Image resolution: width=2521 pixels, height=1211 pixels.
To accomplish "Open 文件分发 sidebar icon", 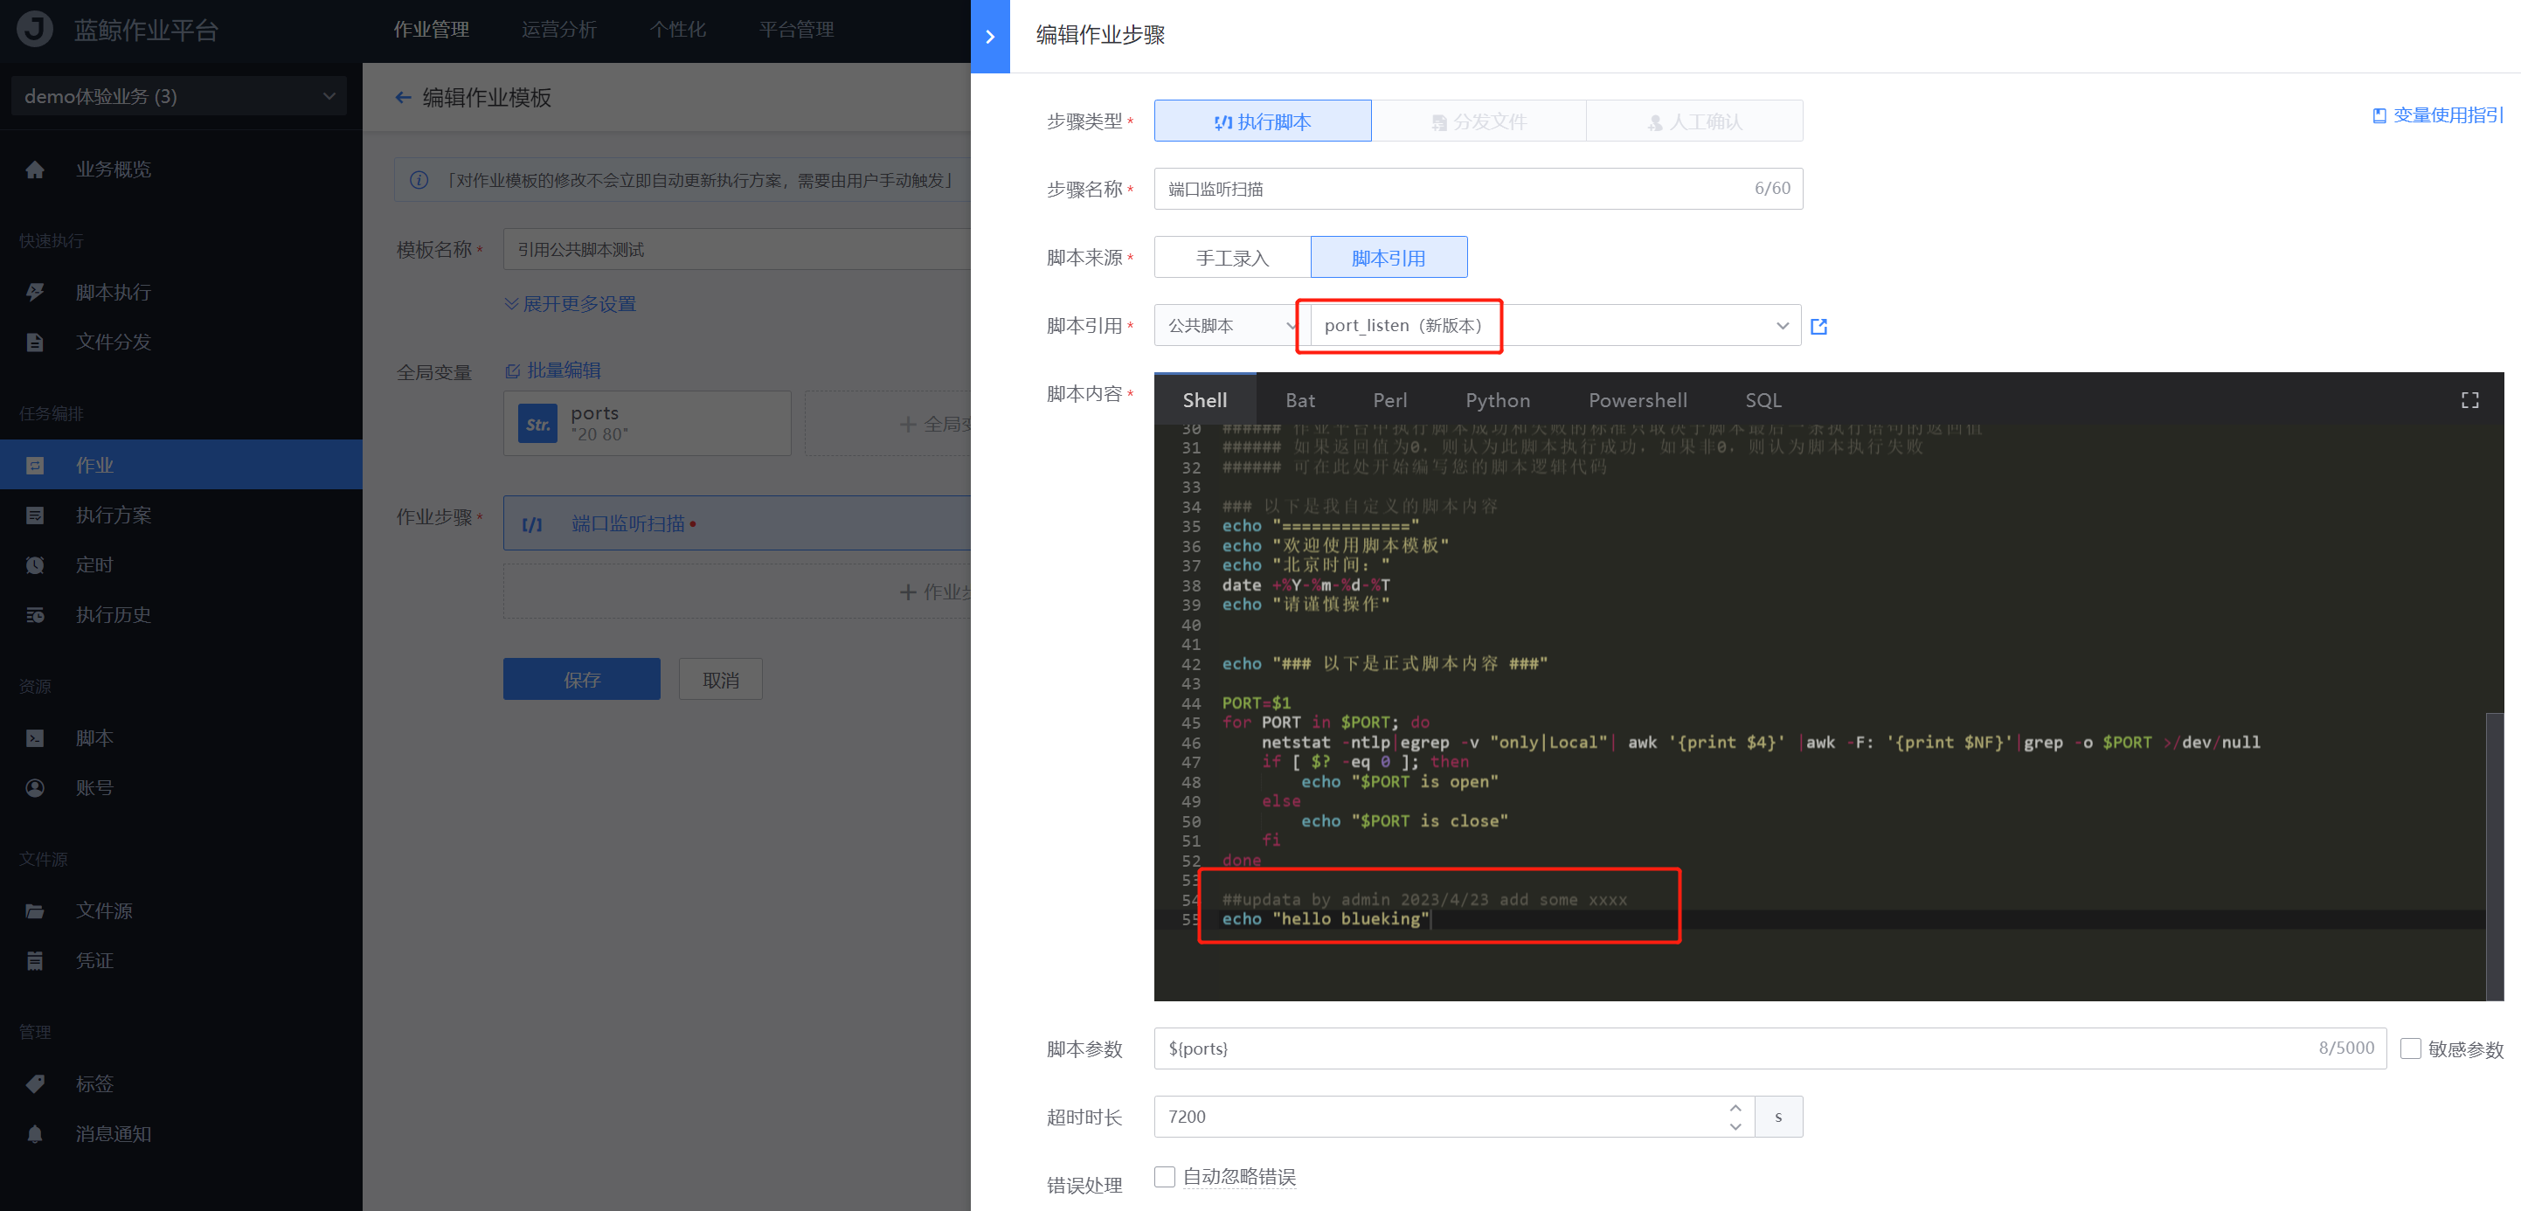I will pyautogui.click(x=35, y=343).
